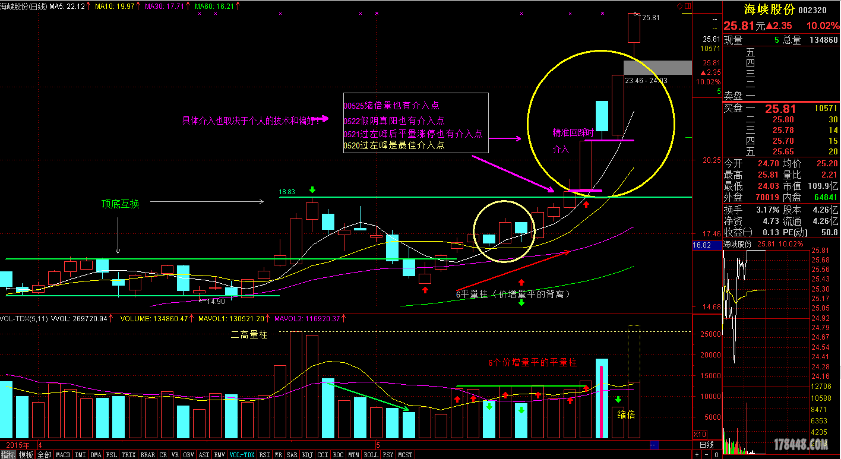Select the MCST indicator tab
841x459 pixels.
tap(405, 455)
